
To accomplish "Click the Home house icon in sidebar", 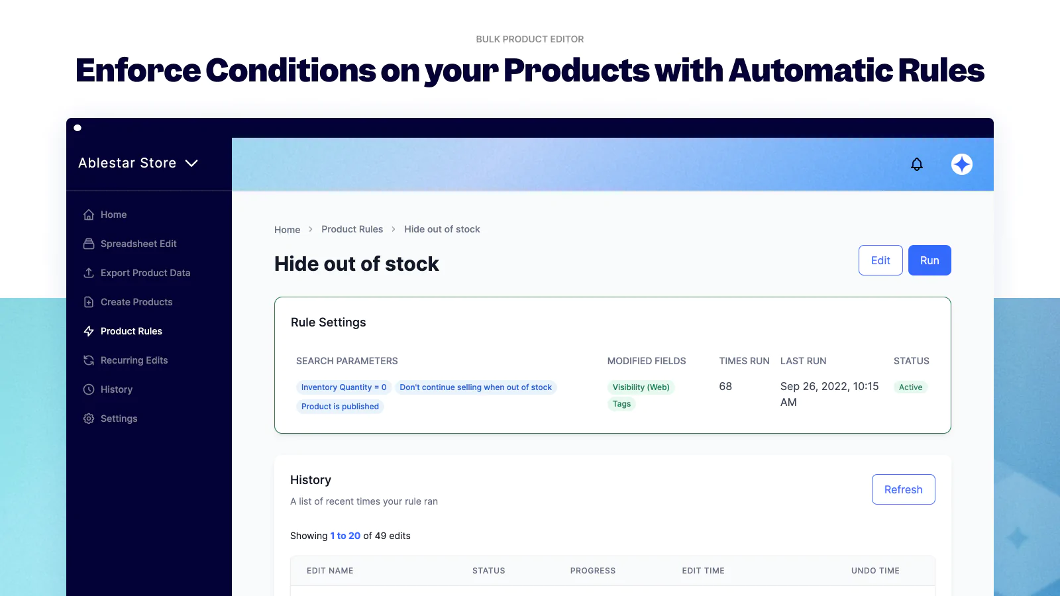I will 89,215.
